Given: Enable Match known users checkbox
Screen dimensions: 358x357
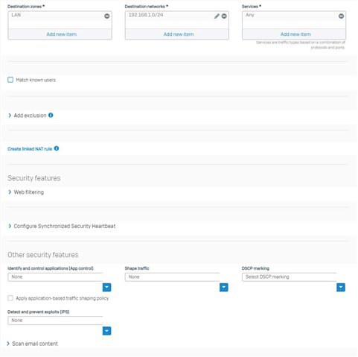Looking at the screenshot, I should (10, 80).
